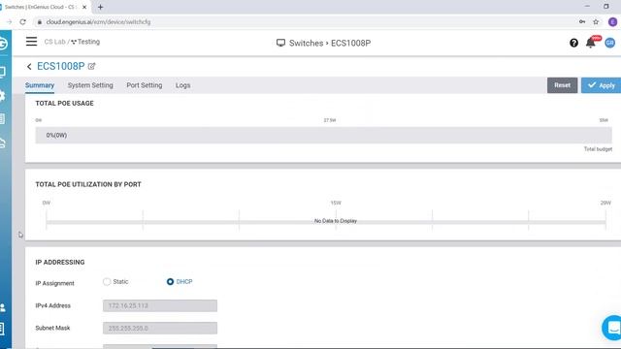Screen dimensions: 621x349
Task: Click Switches in the header breadcrumb
Action: click(x=306, y=43)
